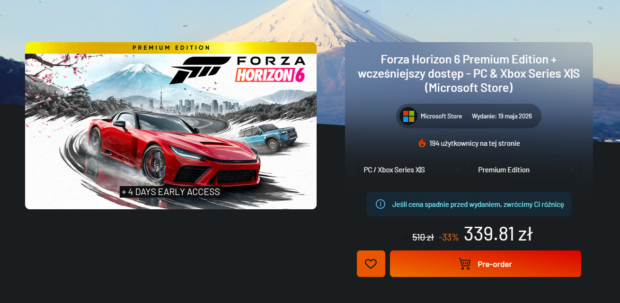The image size is (620, 303).
Task: Click the Microsoft Store label text
Action: pyautogui.click(x=441, y=116)
